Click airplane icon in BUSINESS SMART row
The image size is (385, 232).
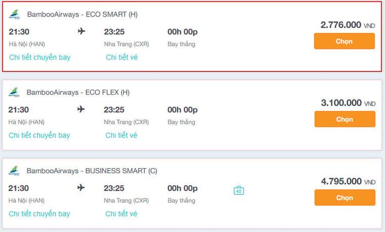pos(81,187)
